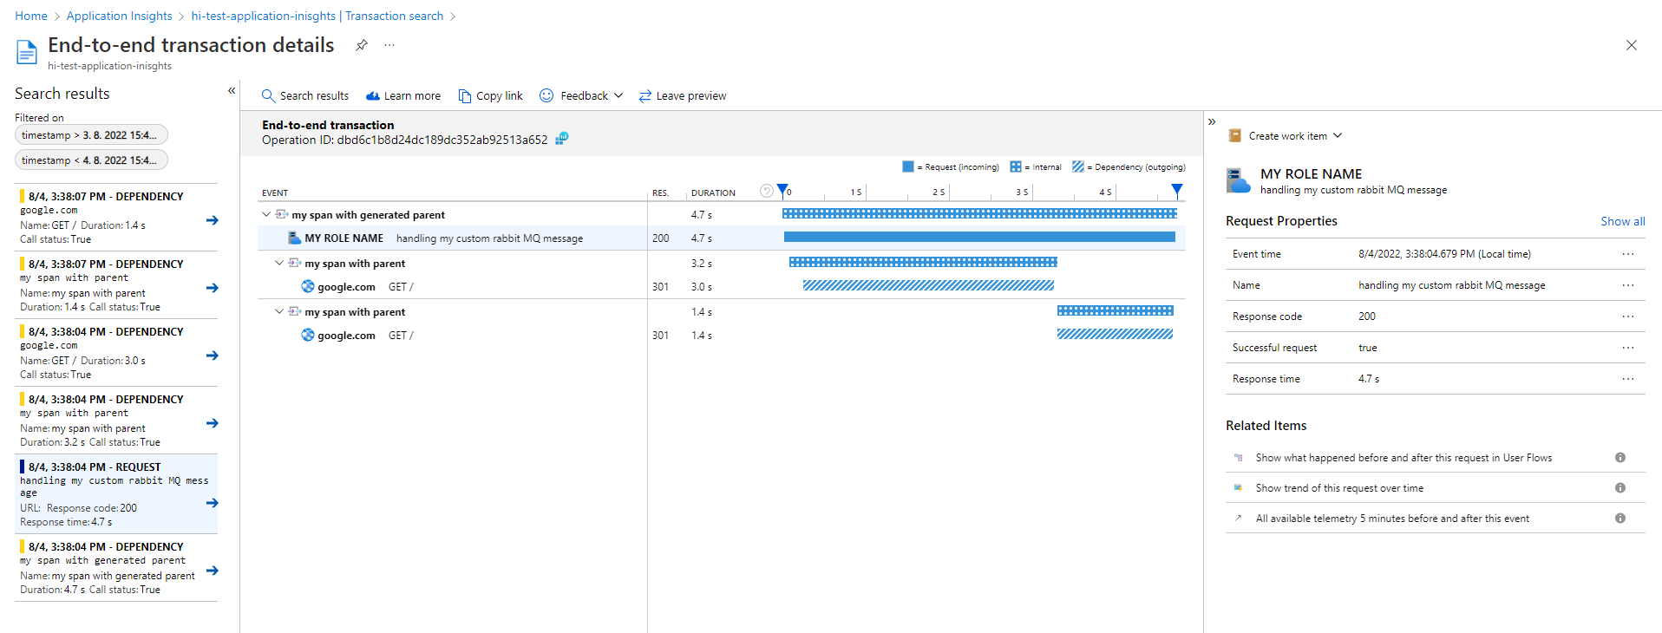Click Show all for Request Properties
The image size is (1662, 633).
[1622, 221]
